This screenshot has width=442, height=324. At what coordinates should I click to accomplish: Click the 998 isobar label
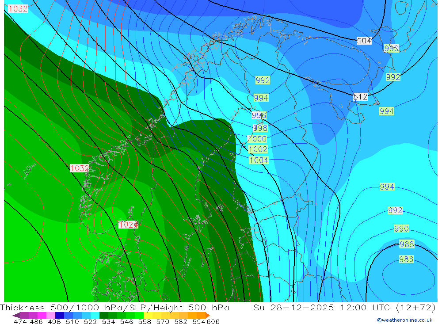pyautogui.click(x=260, y=128)
